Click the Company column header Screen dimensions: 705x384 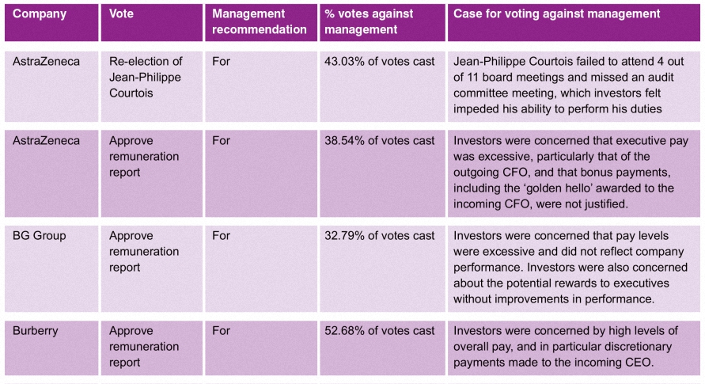point(51,22)
